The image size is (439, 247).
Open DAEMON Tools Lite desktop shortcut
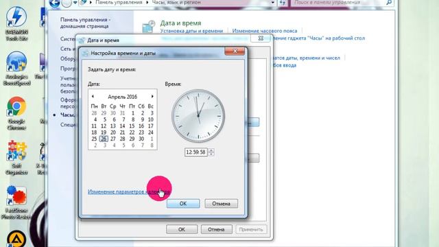(x=16, y=24)
